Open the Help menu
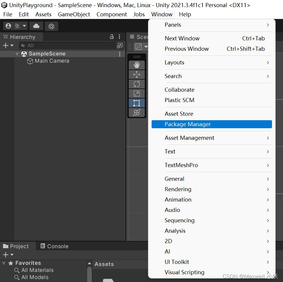The width and height of the screenshot is (283, 282). pos(185,15)
